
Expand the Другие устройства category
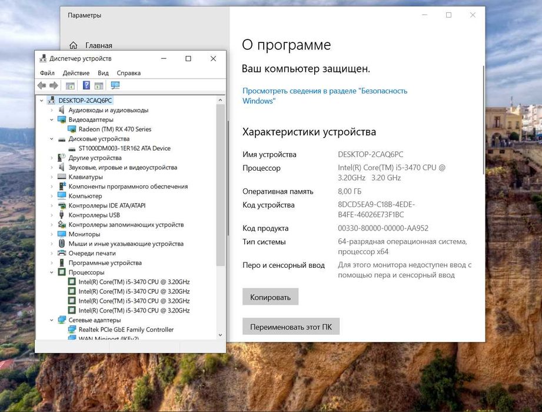coord(52,158)
